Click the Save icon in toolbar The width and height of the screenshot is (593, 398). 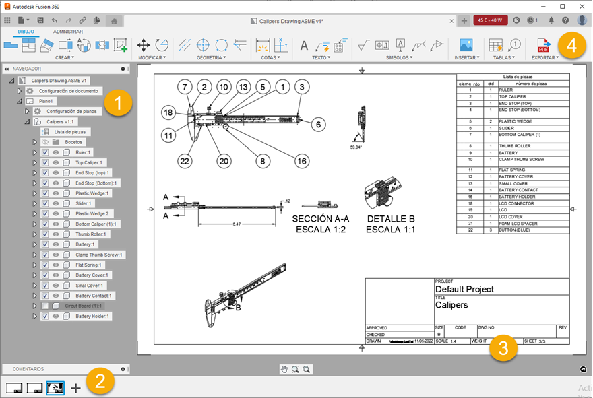click(40, 20)
